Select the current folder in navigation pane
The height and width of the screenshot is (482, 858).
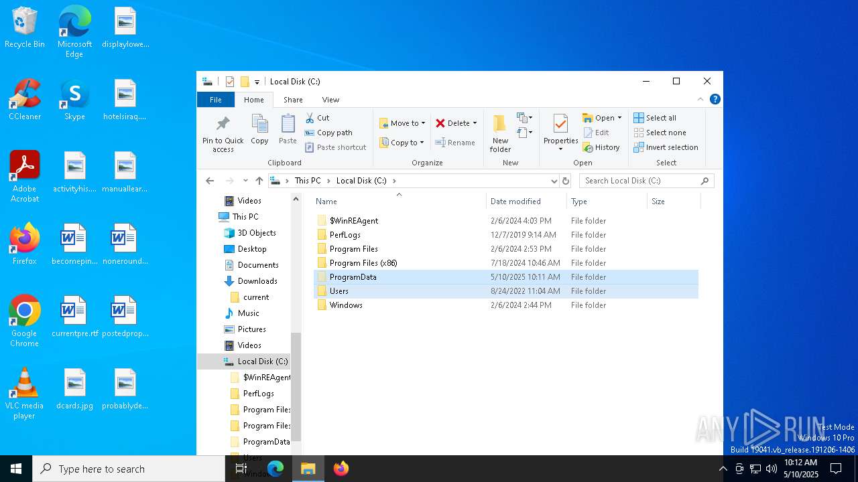click(255, 297)
